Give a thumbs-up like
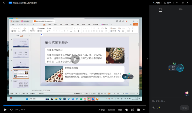The image size is (192, 113). click(187, 93)
